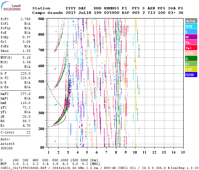Click the MUF(D) value 9.18
This screenshot has width=199, height=170.
click(x=26, y=58)
